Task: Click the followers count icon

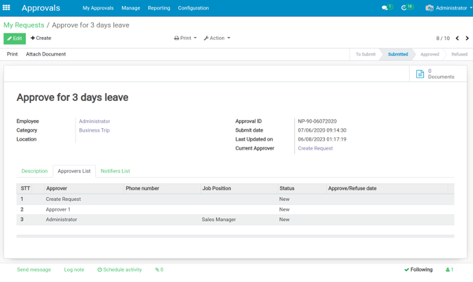Action: click(450, 270)
